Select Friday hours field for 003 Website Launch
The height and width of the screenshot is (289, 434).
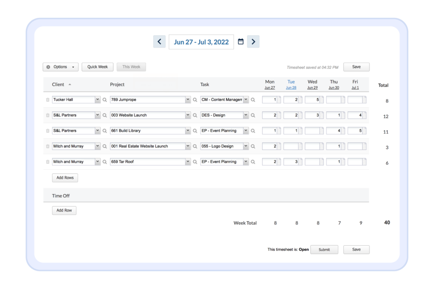click(355, 116)
